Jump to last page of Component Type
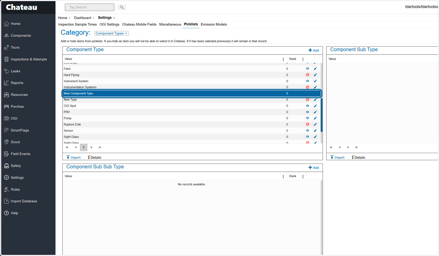This screenshot has width=439, height=256. coord(100,147)
